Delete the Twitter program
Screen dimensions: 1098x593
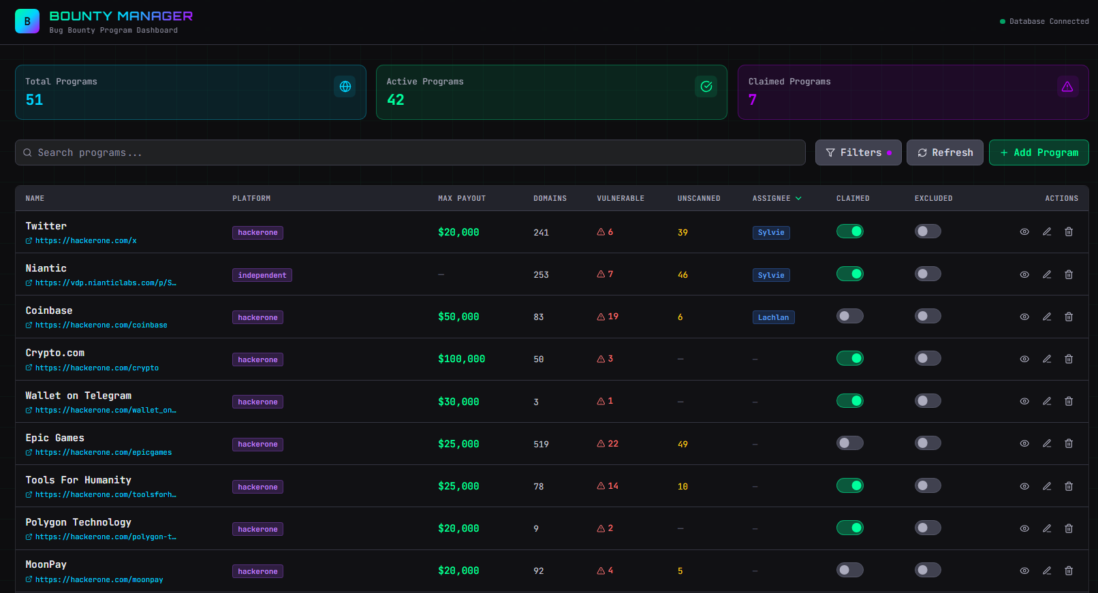click(1069, 232)
